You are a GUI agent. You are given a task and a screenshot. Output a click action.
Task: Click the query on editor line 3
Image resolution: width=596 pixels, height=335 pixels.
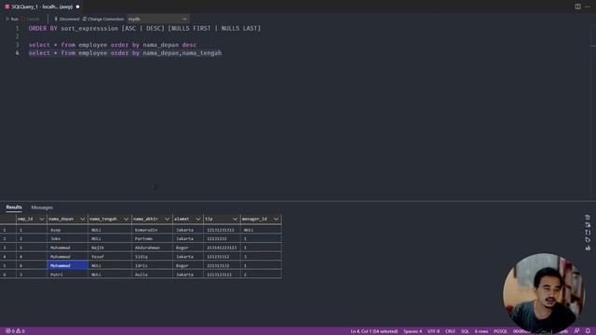click(x=113, y=45)
